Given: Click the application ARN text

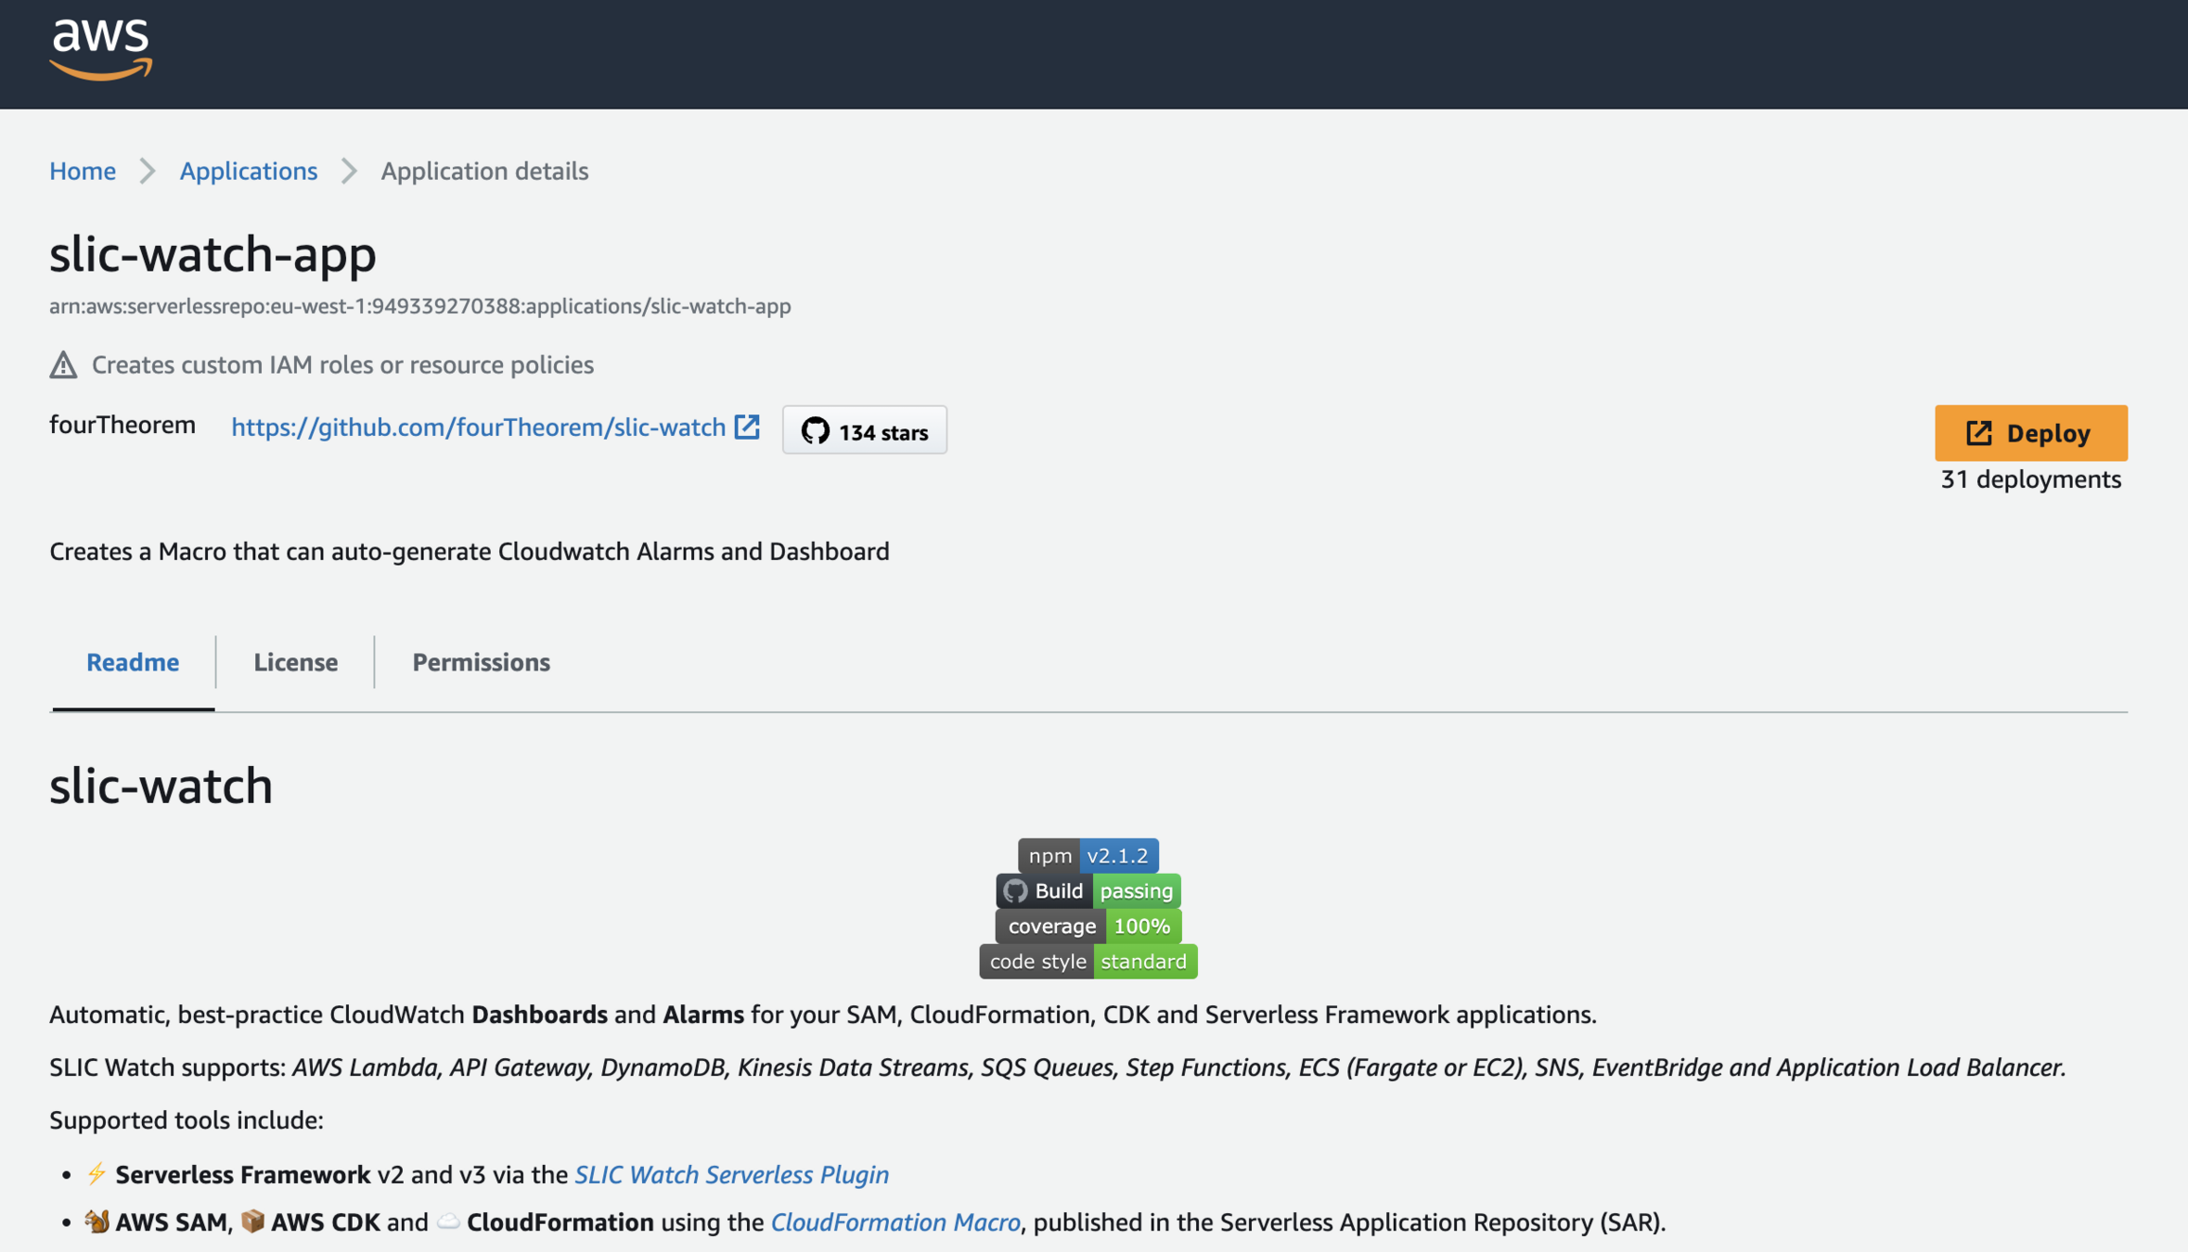Looking at the screenshot, I should [419, 306].
